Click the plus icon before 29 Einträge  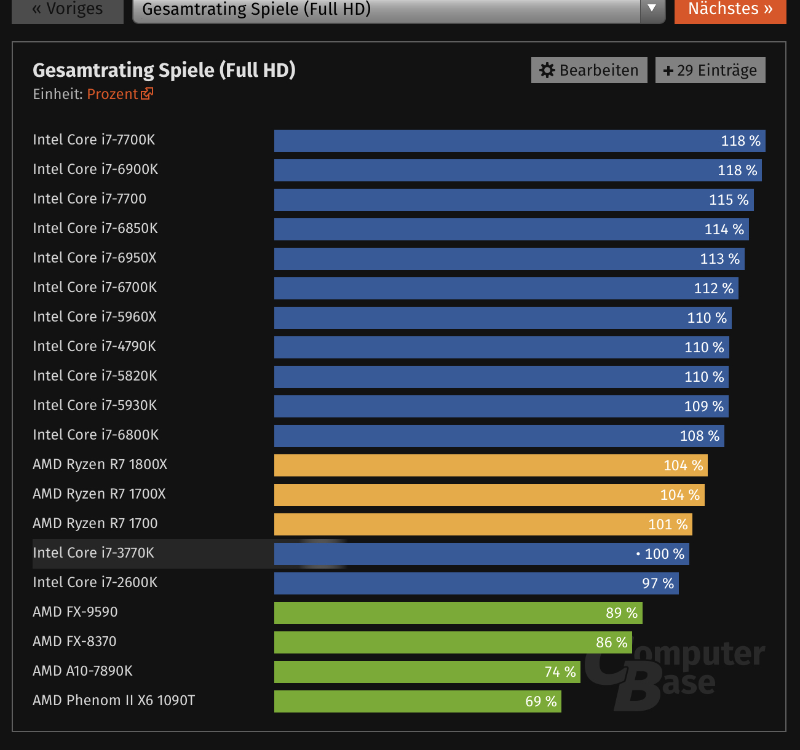click(668, 71)
